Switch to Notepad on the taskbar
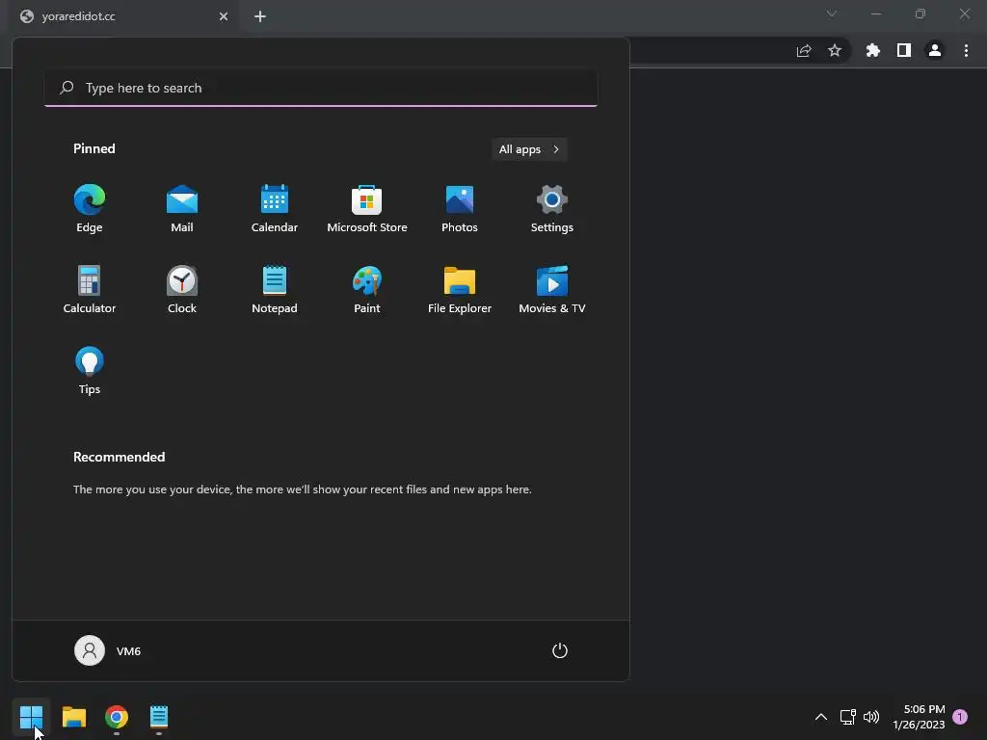Image resolution: width=987 pixels, height=740 pixels. (x=159, y=717)
